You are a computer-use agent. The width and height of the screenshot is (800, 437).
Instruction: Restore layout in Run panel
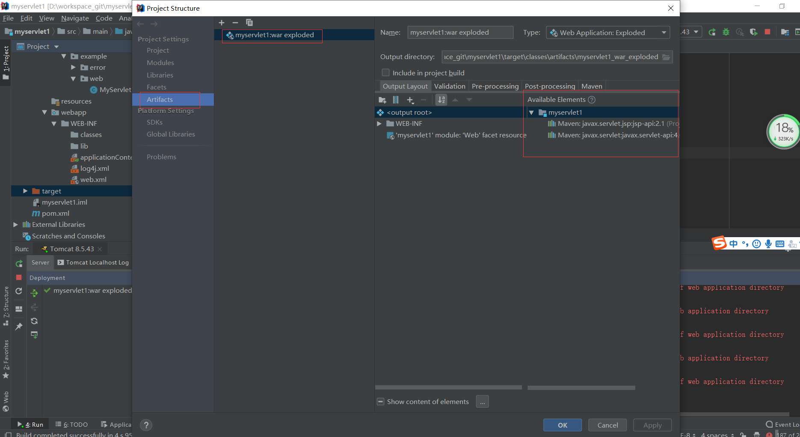coord(19,309)
